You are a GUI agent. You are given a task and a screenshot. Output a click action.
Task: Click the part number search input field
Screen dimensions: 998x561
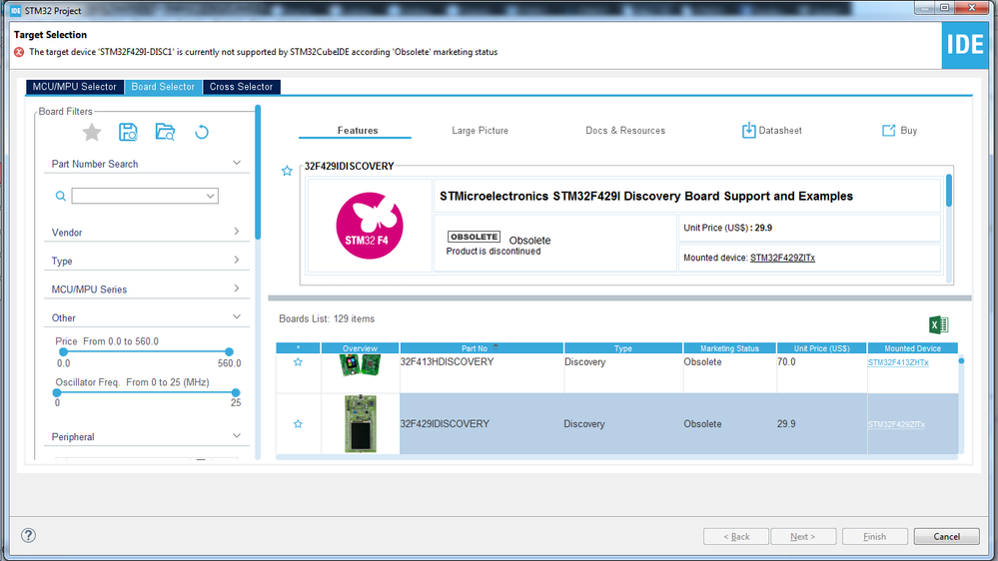[138, 196]
